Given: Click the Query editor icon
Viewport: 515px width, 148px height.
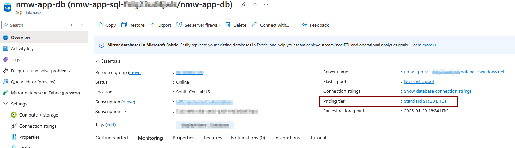Looking at the screenshot, I should tap(6, 82).
